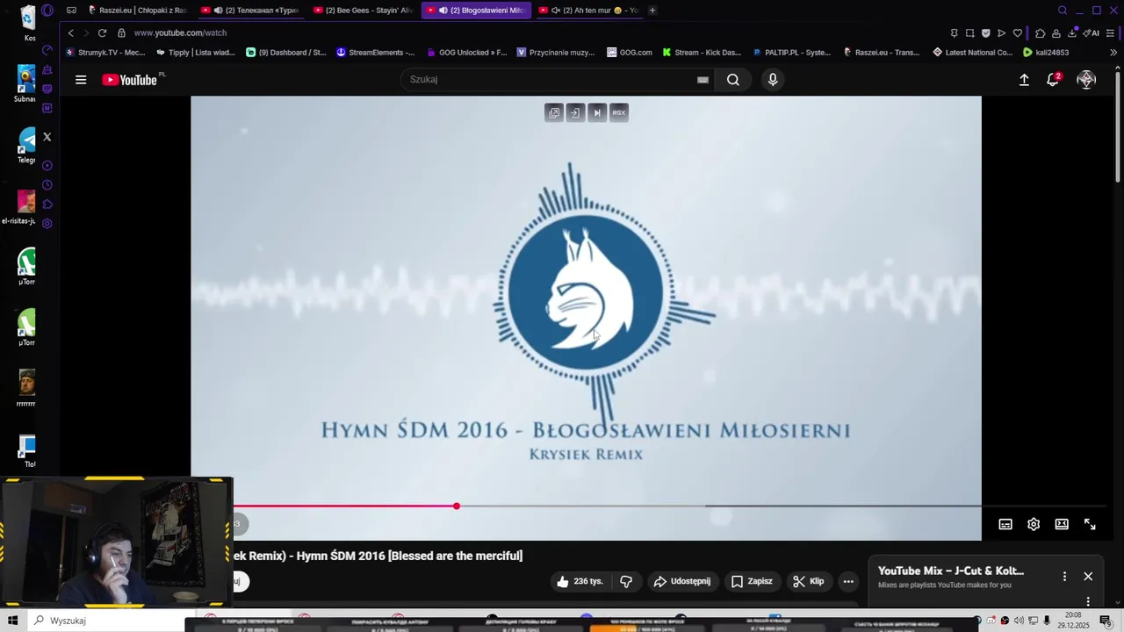Image resolution: width=1124 pixels, height=632 pixels.
Task: Open a new browser tab
Action: click(652, 11)
